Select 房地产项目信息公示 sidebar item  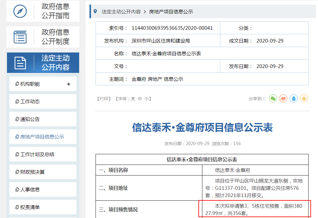coord(43,137)
